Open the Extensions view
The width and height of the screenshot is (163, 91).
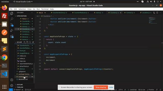pos(12,36)
